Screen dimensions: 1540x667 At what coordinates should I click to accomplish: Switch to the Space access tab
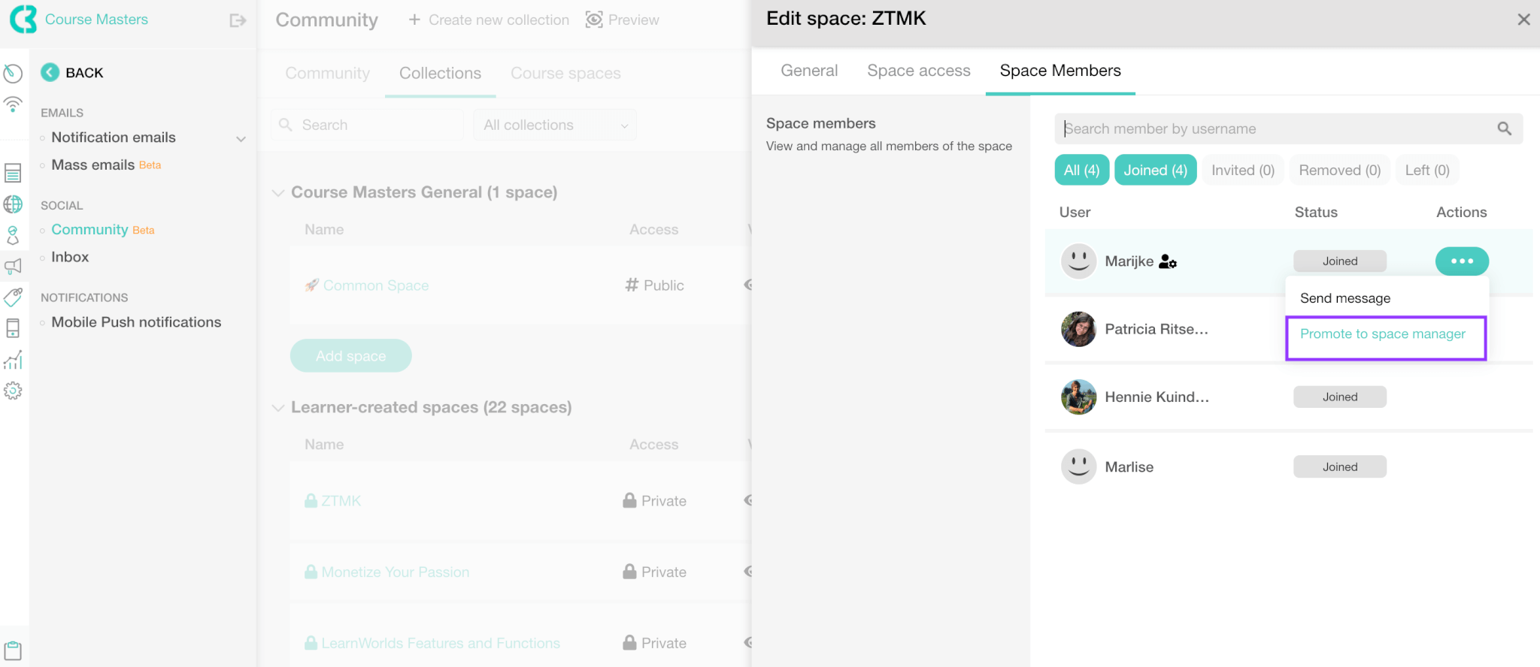point(918,71)
